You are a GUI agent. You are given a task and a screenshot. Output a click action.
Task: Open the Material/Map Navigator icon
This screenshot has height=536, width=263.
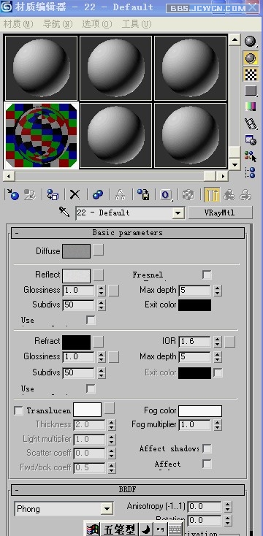(x=251, y=172)
